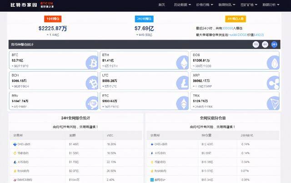Click the ETC card label
This screenshot has width=291, height=183.
tap(105, 96)
